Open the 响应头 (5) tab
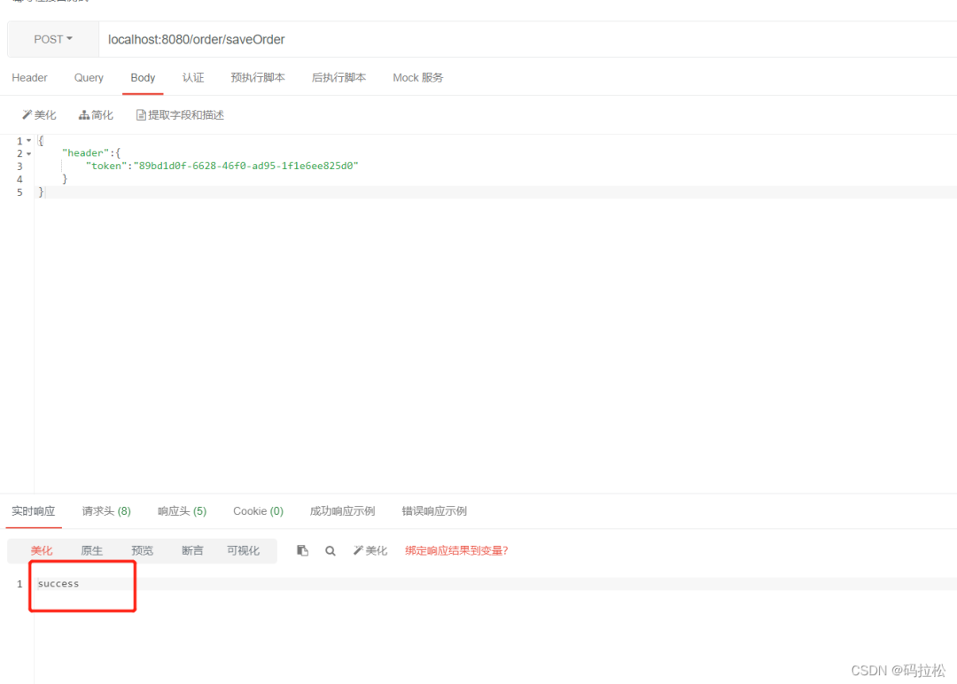The image size is (957, 684). pos(182,510)
